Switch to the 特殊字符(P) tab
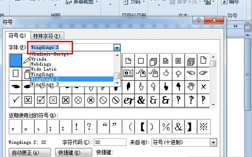The width and height of the screenshot is (252, 157). point(47,36)
